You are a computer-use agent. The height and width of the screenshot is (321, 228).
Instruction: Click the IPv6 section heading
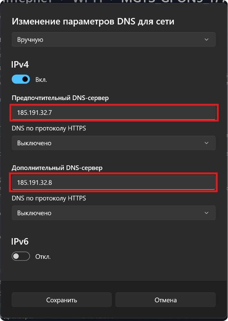(x=20, y=241)
